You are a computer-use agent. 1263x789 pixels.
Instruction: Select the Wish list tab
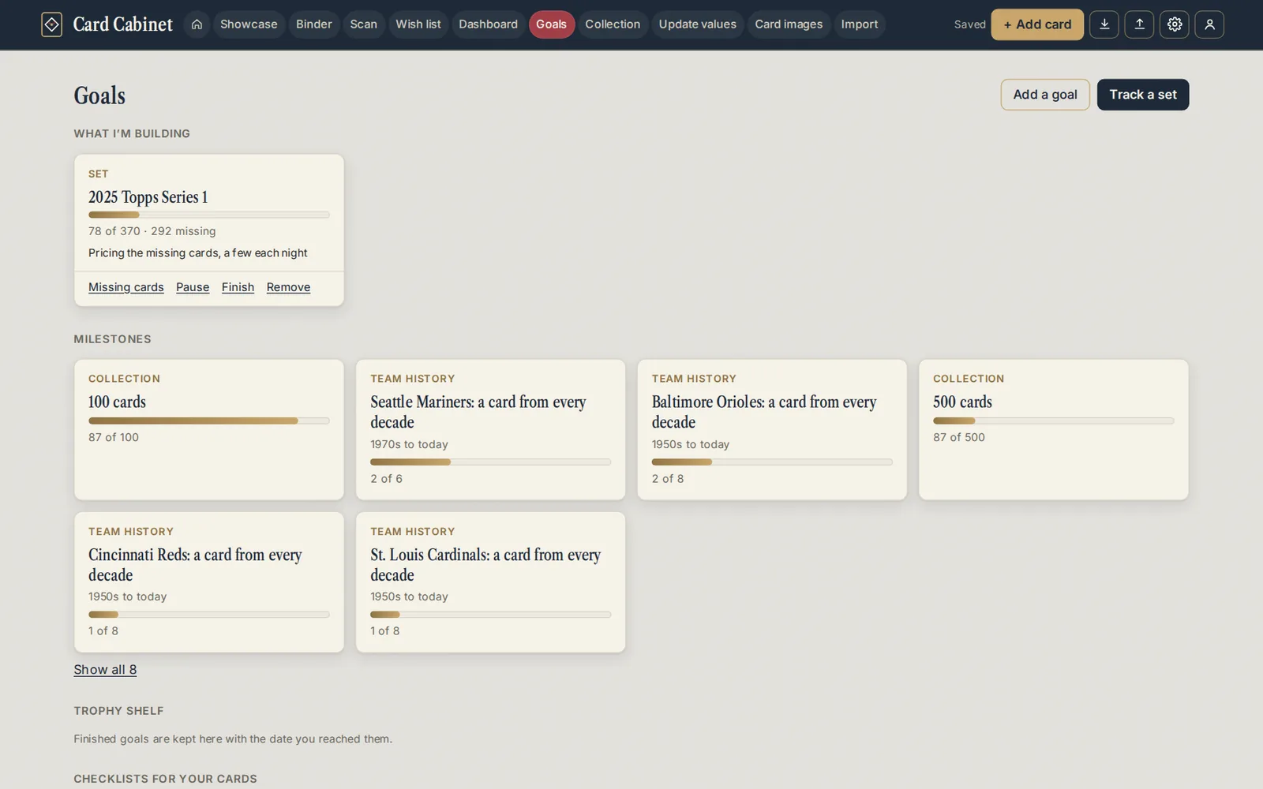[x=418, y=24]
